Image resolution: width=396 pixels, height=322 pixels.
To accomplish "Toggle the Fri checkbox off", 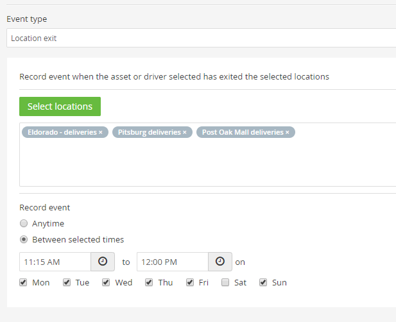I will 190,282.
